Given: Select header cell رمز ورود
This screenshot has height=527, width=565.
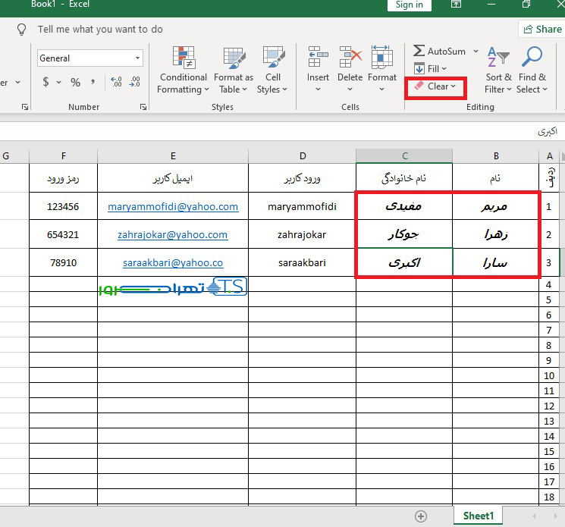Looking at the screenshot, I should pos(64,178).
